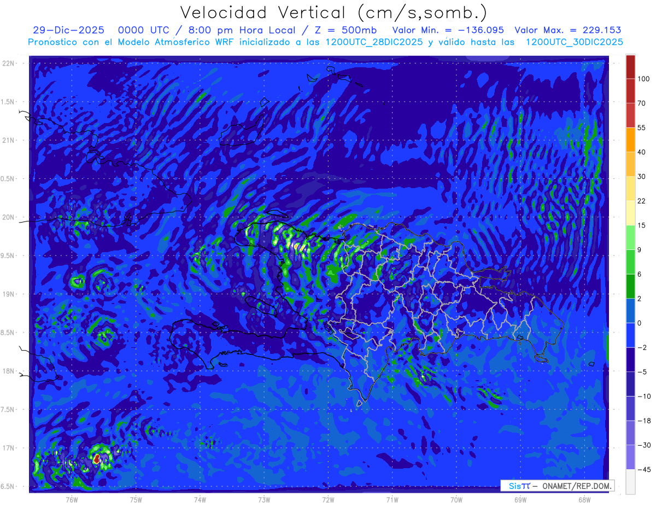The image size is (656, 507).
Task: Click the '18N' latitude label
Action: click(x=8, y=371)
